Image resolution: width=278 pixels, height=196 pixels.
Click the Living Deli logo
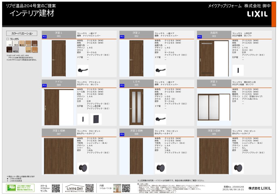coord(74,188)
